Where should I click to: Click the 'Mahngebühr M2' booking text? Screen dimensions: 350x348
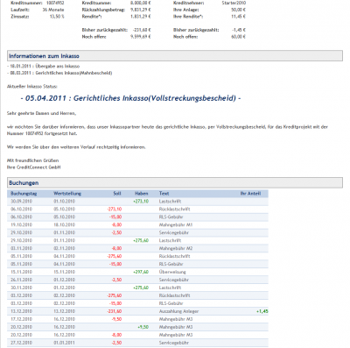point(176,248)
